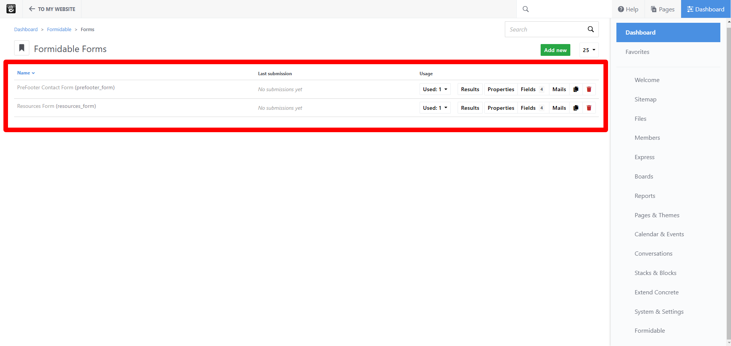Click the magnifier in the forms Search box
This screenshot has width=731, height=346.
click(591, 29)
